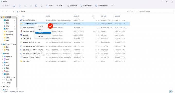Click the recycle bin icon in address bar
Screen dimensions: 175x93
click(x=17, y=12)
